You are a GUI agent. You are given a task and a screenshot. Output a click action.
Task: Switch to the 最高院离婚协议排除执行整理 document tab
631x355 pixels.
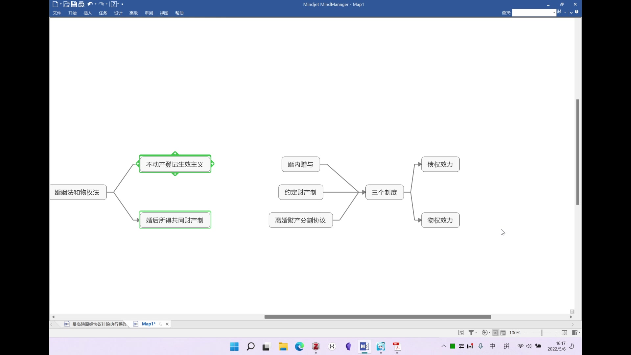click(x=96, y=324)
